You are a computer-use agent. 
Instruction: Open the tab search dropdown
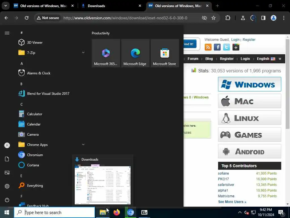6,6
